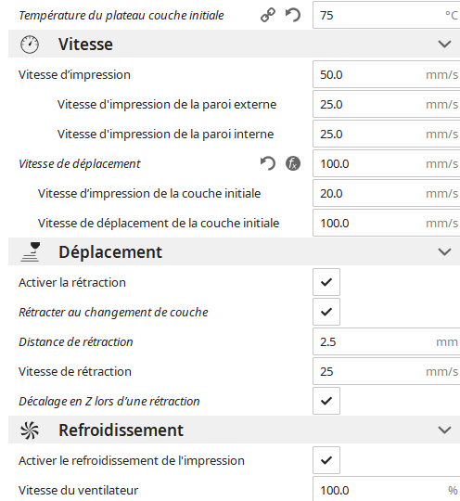Click the speedometer icon next to Vitesse
The image size is (460, 501).
click(30, 45)
